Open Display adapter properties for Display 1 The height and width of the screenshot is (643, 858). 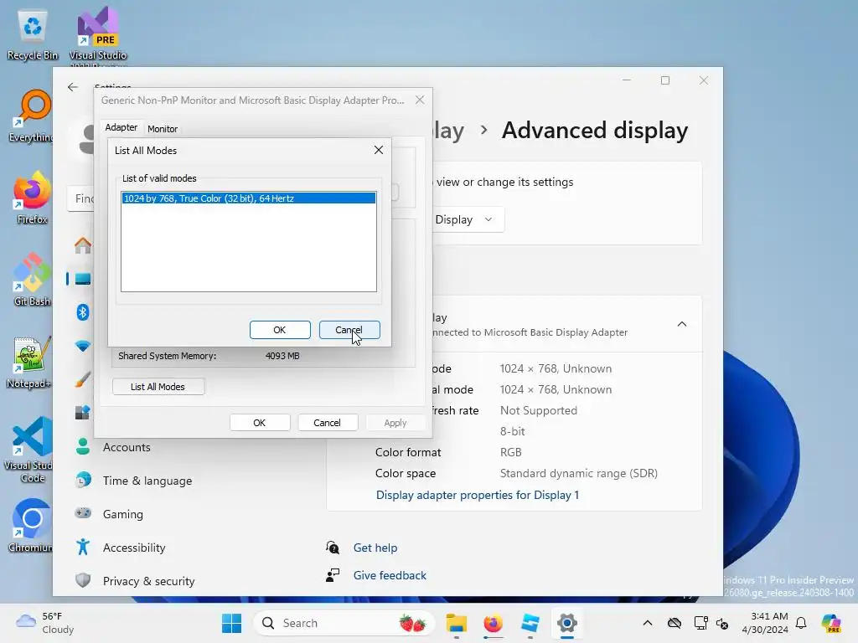click(477, 495)
